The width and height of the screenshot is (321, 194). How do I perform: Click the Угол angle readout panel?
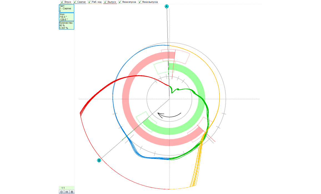click(x=66, y=17)
